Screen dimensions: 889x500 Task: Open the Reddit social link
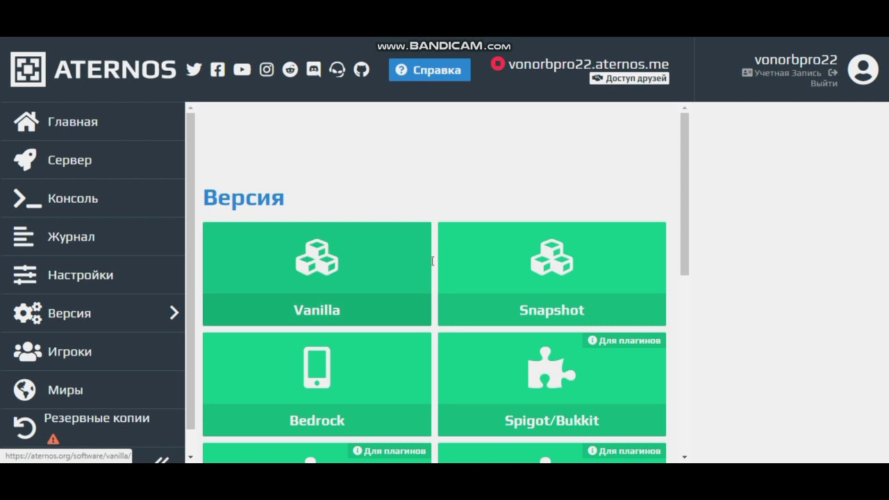pyautogui.click(x=290, y=69)
